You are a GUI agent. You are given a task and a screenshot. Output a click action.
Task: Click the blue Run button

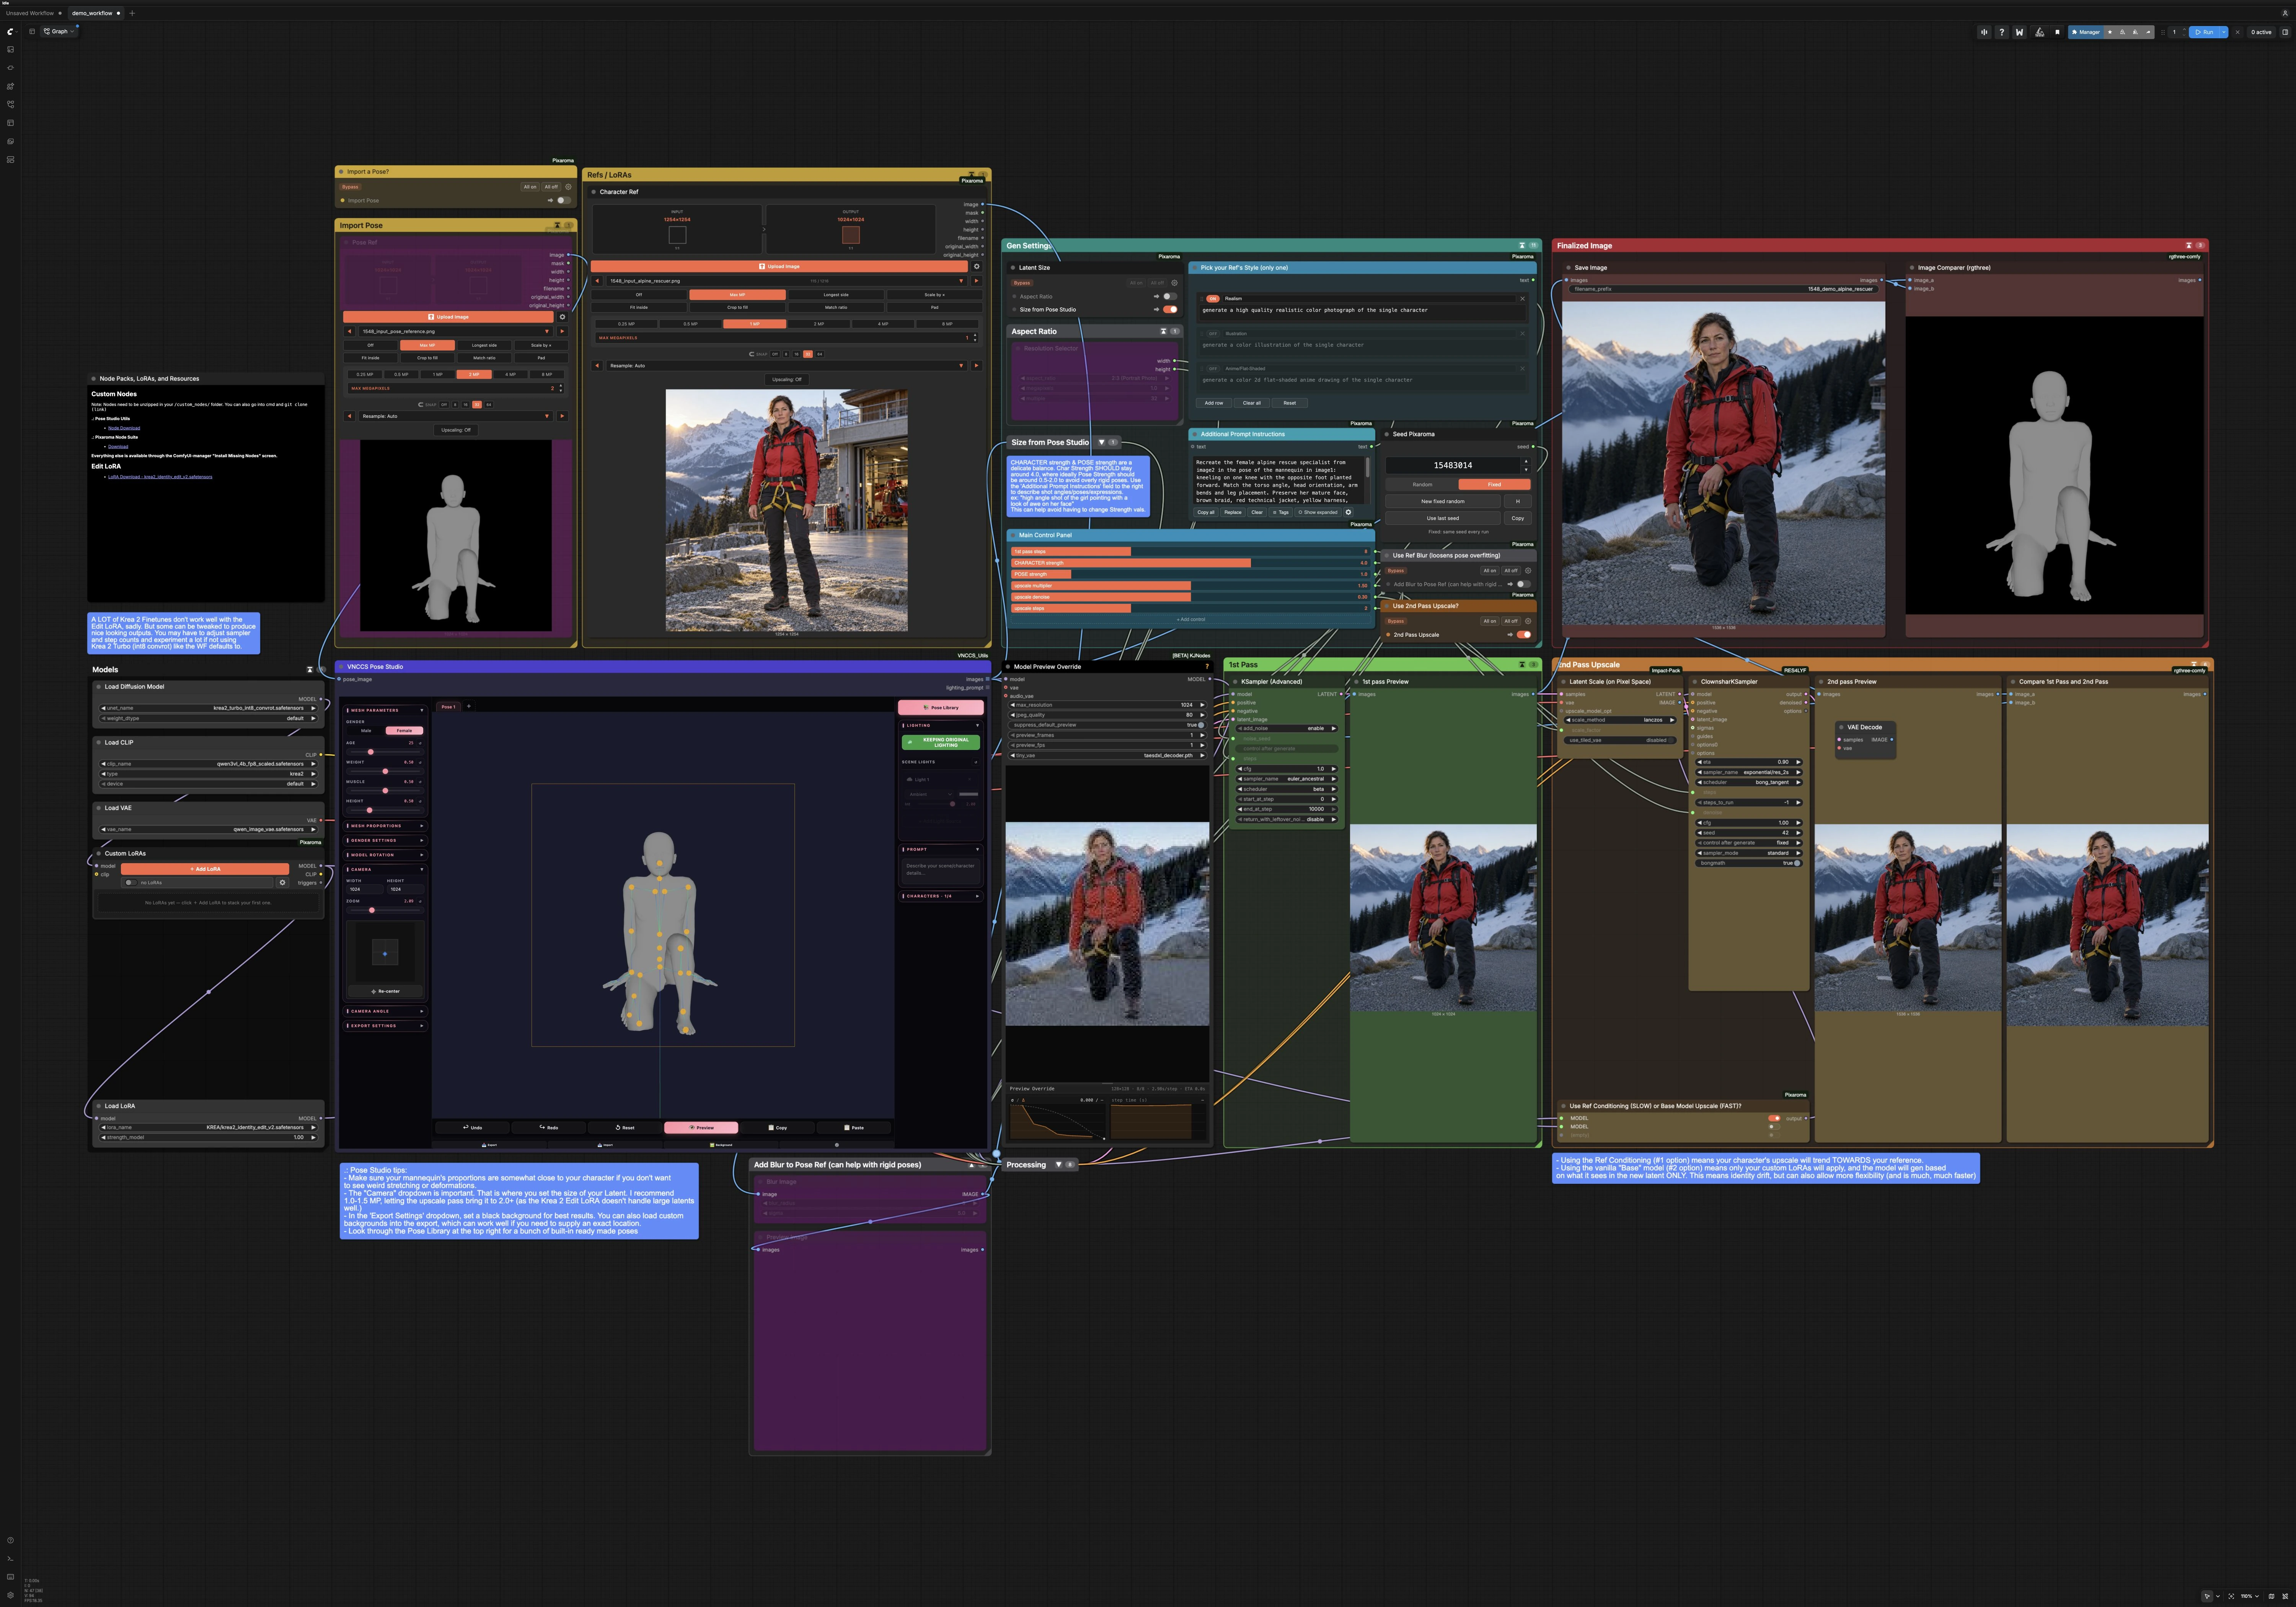(x=2204, y=32)
